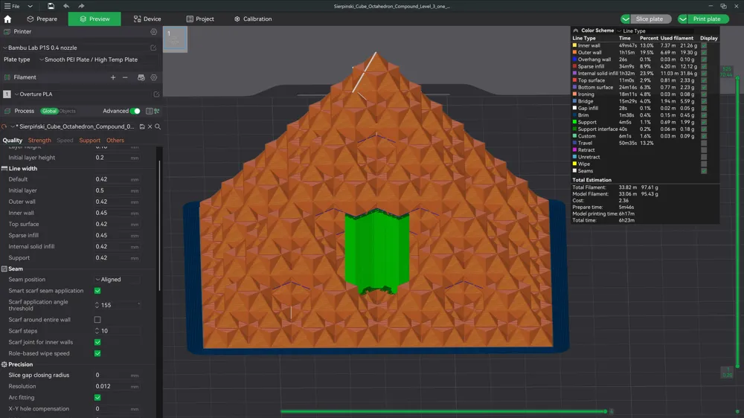Image resolution: width=744 pixels, height=418 pixels.
Task: Toggle the Advanced settings switch off
Action: tap(135, 111)
